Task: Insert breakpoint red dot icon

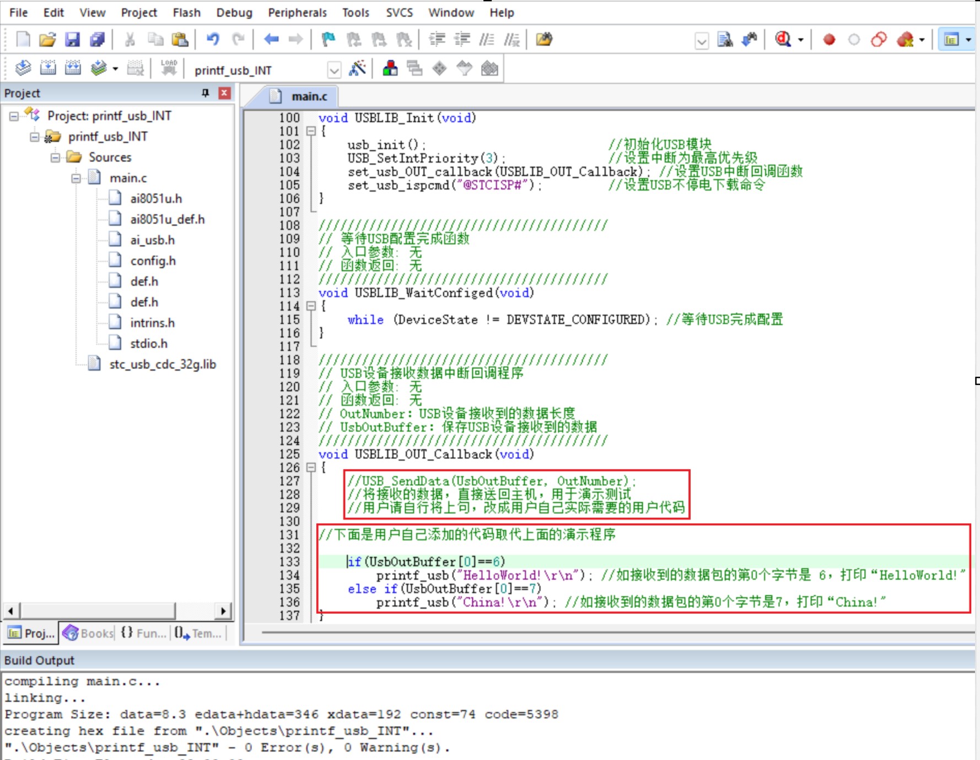Action: click(x=829, y=40)
